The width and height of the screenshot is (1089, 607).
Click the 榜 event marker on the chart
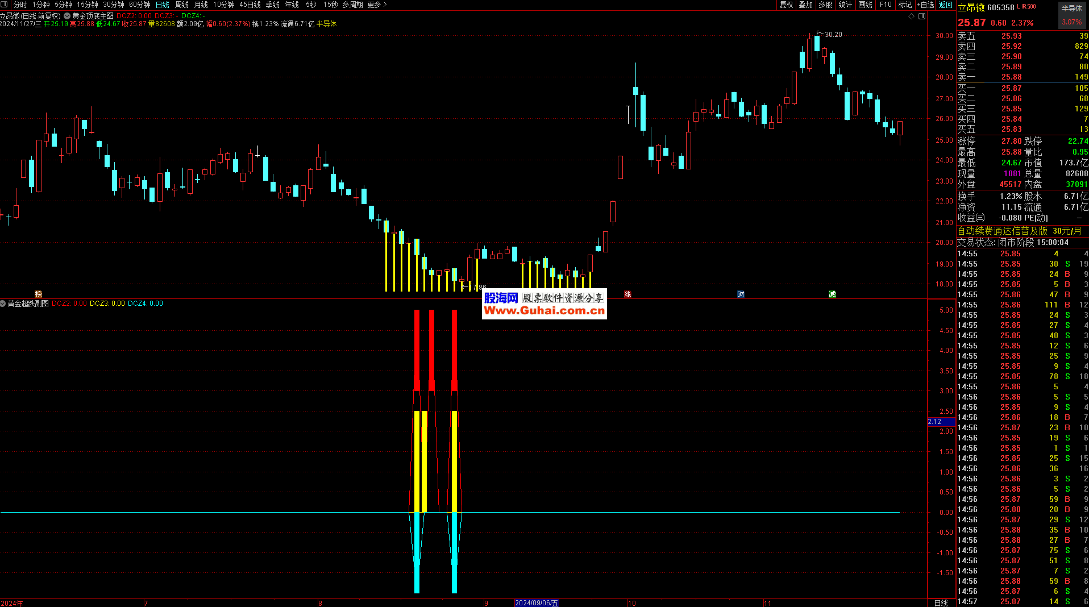[x=38, y=294]
